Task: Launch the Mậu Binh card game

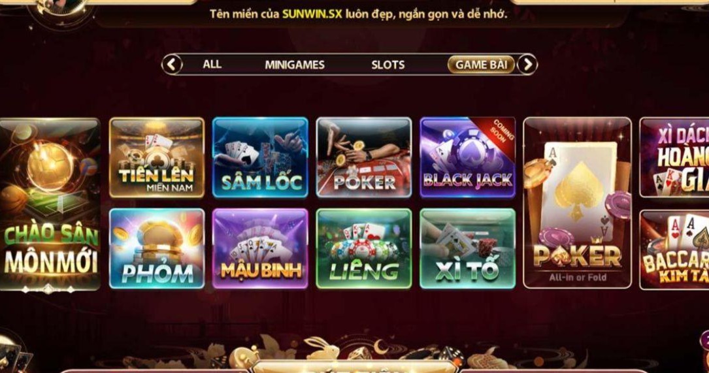Action: click(260, 248)
